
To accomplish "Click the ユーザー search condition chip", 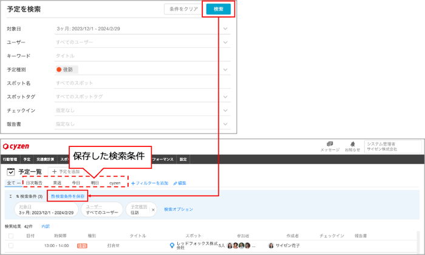I will pyautogui.click(x=102, y=209).
